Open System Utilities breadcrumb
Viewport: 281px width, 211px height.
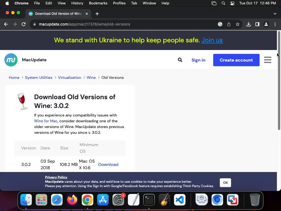coord(38,77)
